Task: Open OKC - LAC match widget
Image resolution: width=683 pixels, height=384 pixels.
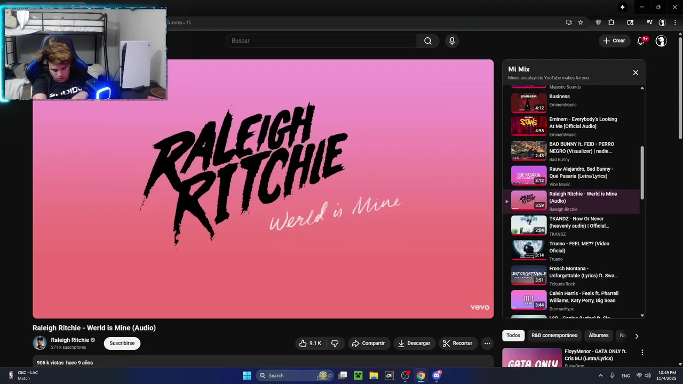Action: [x=23, y=375]
